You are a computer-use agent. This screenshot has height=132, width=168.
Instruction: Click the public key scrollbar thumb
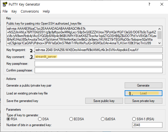coord(159,35)
